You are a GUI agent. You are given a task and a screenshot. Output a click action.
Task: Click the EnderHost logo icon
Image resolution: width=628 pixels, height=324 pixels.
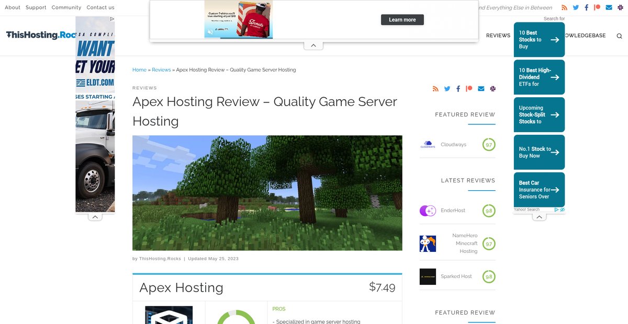pos(428,211)
